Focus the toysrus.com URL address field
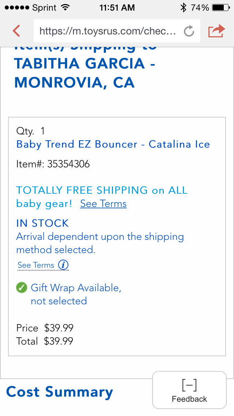Screen dimensions: 234x416 tap(107, 31)
